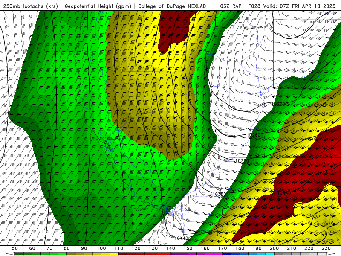Viewport: 341px width, 256px height.
Task: Click the 10440 label inside dark red shading
Action: coord(284,193)
